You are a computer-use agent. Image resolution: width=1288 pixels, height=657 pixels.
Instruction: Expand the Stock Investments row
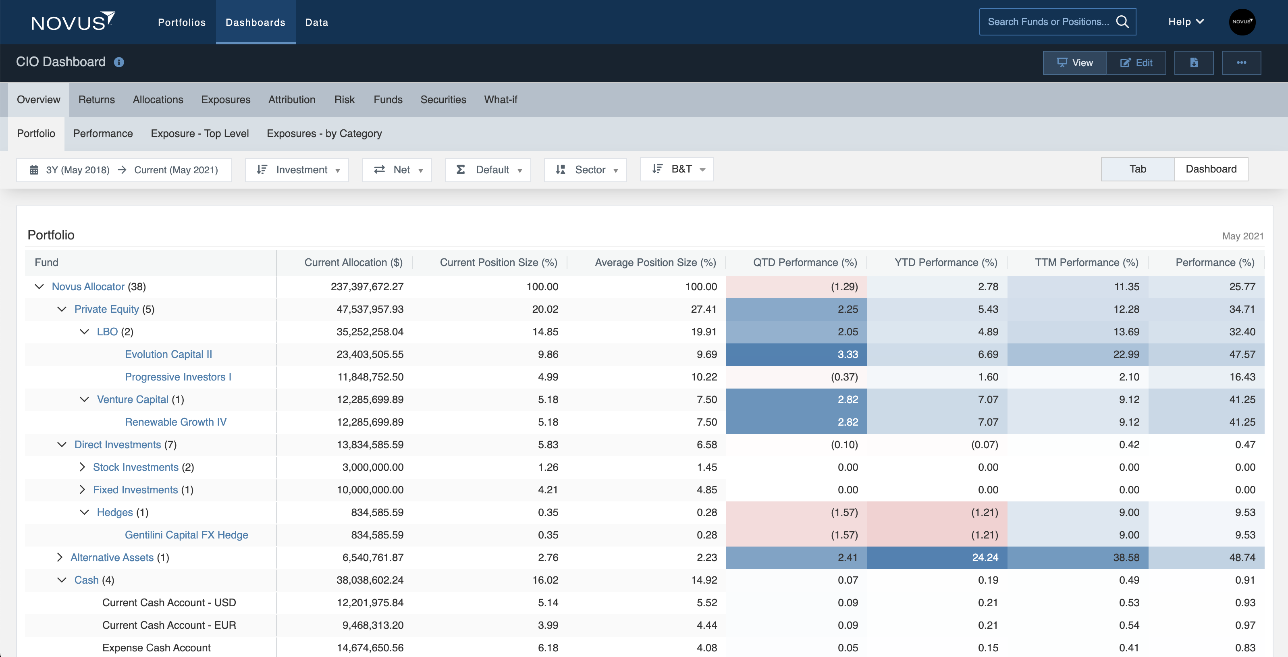pos(83,466)
